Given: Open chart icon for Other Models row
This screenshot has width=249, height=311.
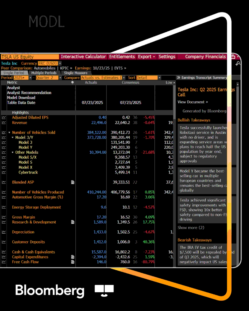Looking at the screenshot, I should pos(4,152).
